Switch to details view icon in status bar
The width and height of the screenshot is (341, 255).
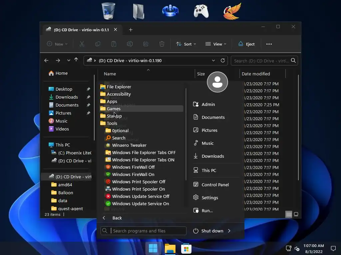(289, 214)
